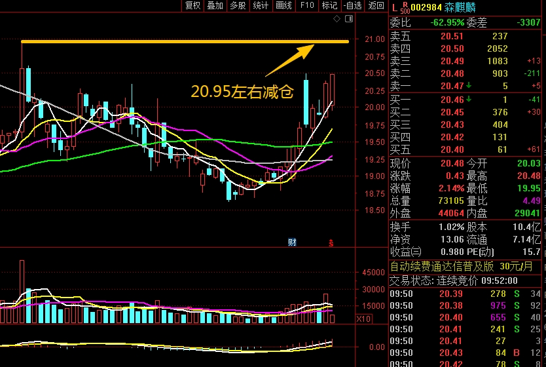546x367 pixels.
Task: Activate the 画线 drawing tool
Action: (x=283, y=5)
